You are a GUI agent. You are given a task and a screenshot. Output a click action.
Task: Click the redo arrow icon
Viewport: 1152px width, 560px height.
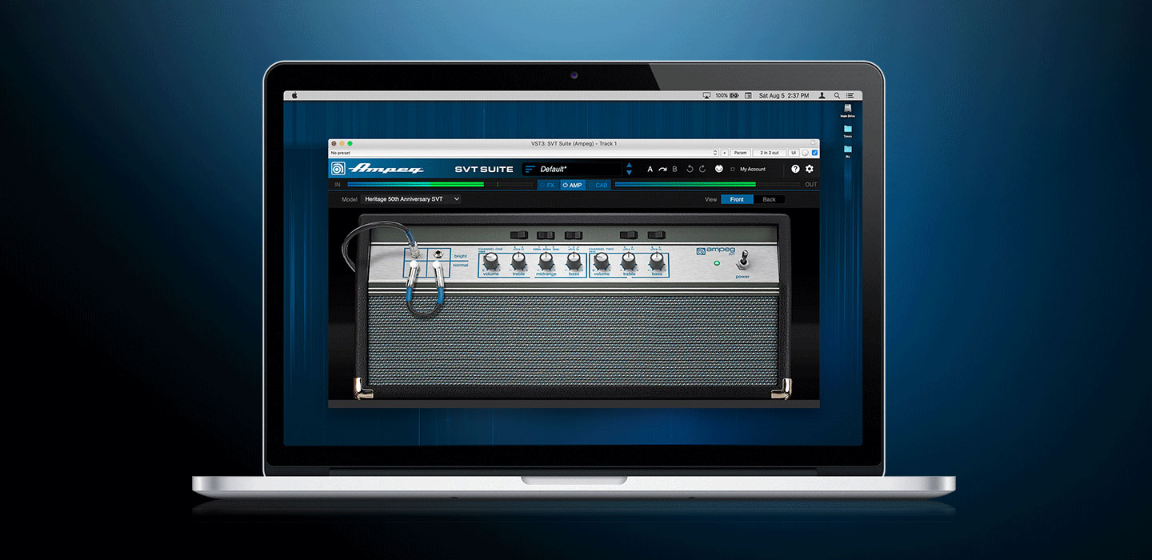[702, 169]
